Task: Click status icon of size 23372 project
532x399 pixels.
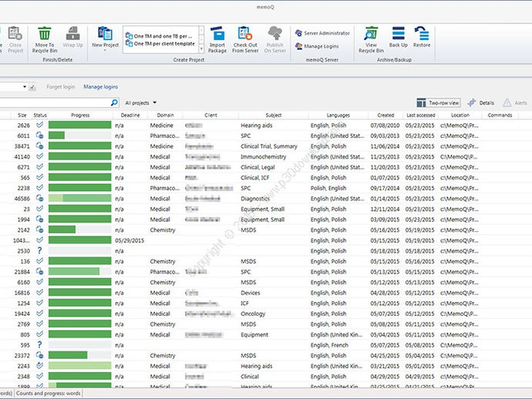Action: [39, 355]
